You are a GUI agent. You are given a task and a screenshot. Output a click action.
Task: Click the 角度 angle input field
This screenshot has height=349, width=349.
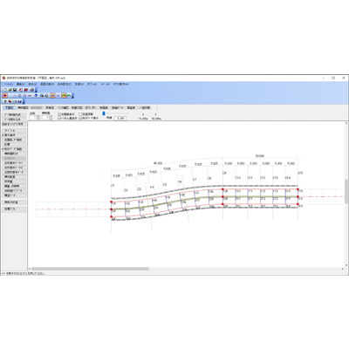point(120,118)
